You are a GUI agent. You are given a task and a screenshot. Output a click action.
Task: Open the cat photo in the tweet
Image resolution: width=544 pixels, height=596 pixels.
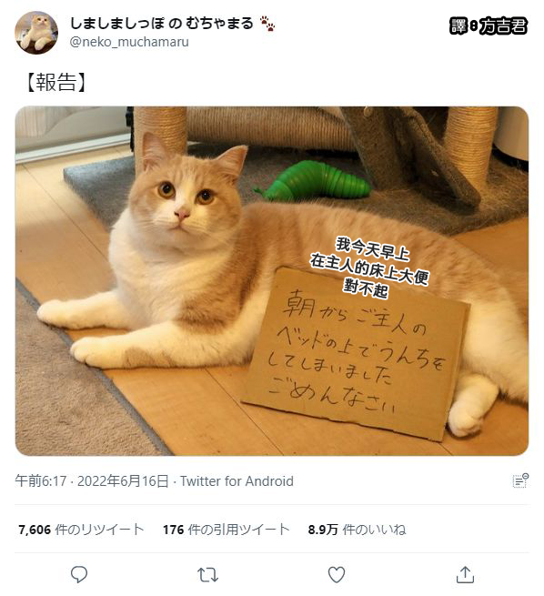(x=272, y=281)
